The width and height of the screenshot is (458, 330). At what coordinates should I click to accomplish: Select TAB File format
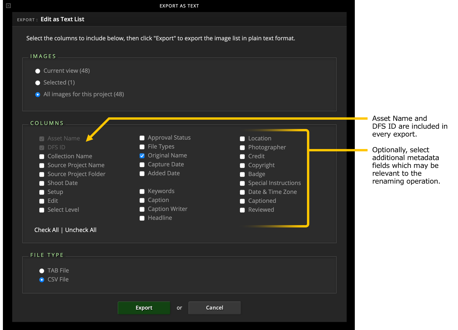[x=42, y=271]
